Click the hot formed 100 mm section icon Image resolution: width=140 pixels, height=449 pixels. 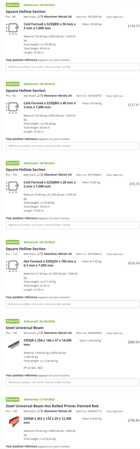point(13,265)
